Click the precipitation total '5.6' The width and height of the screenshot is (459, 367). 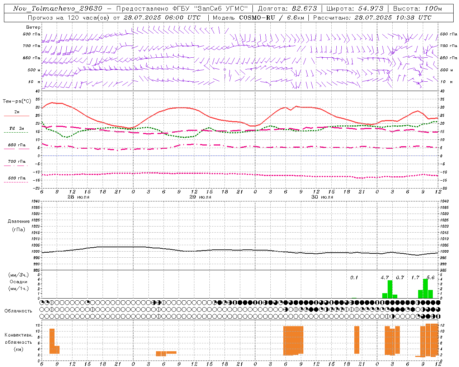click(430, 277)
